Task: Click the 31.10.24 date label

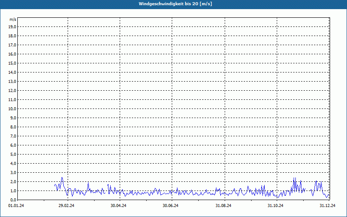Action: [275, 206]
